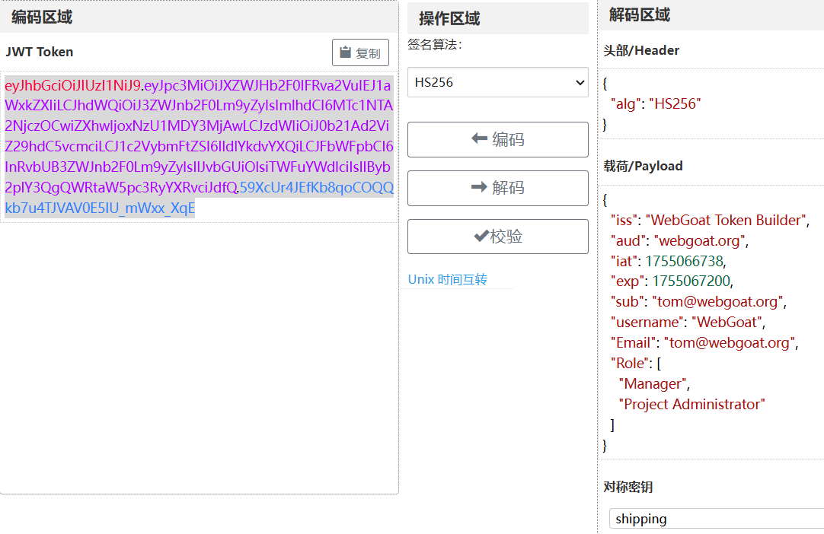Click the JWT Token label
This screenshot has width=824, height=534.
[40, 52]
